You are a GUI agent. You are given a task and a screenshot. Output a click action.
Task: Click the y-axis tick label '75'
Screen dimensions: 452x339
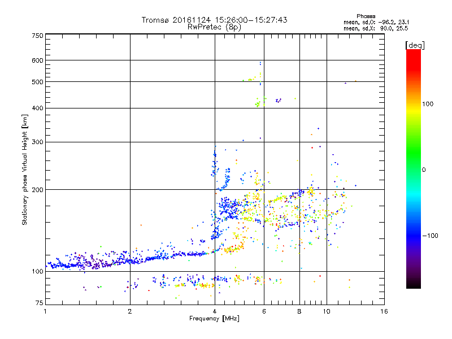point(39,303)
